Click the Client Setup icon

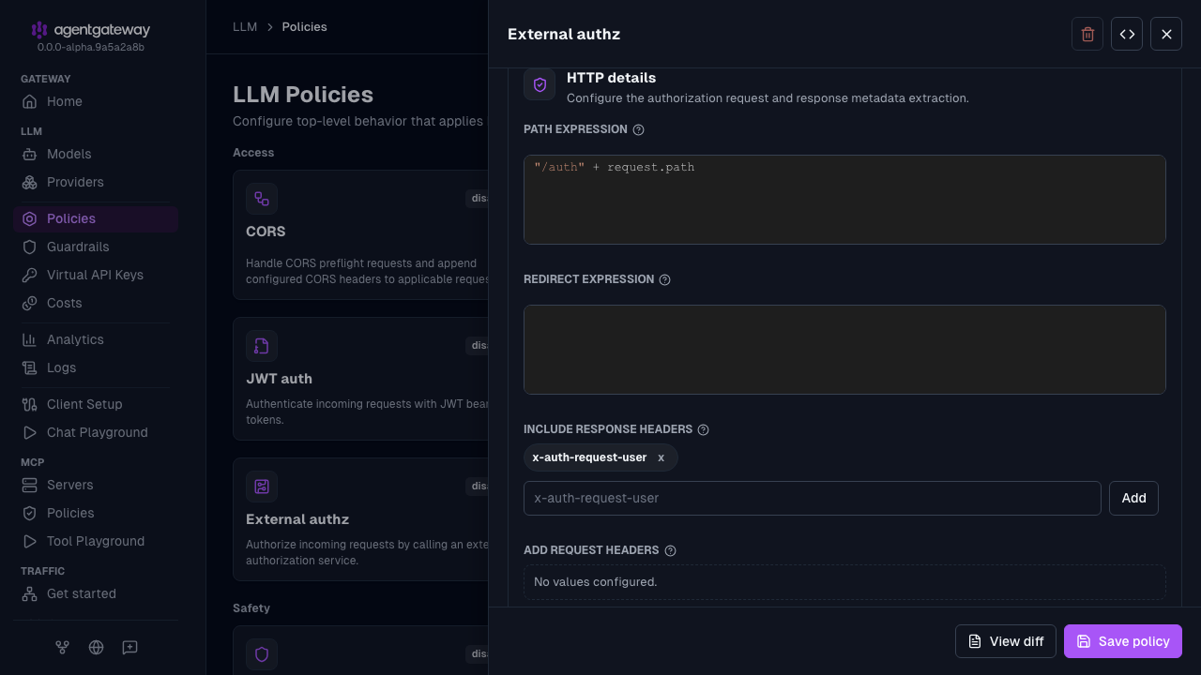[29, 404]
